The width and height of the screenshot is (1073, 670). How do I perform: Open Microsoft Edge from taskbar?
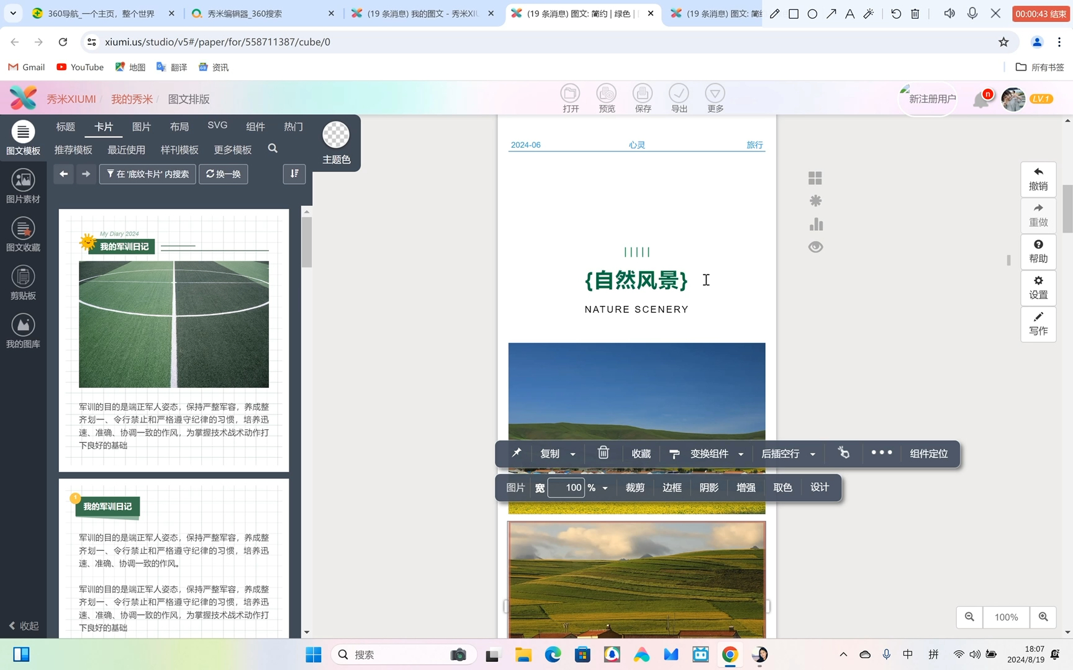point(553,654)
